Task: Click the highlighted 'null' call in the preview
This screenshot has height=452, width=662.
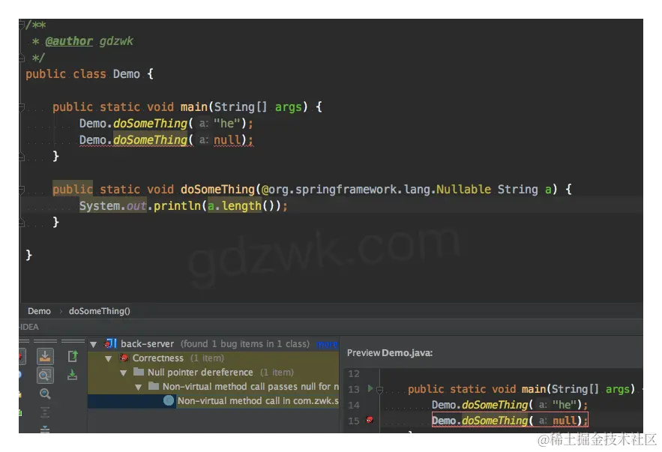Action: point(510,421)
